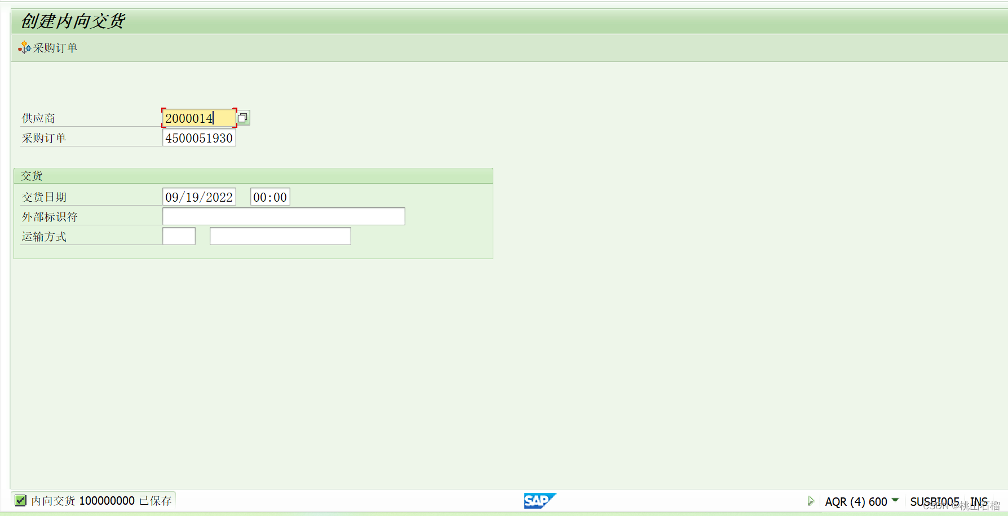Select the 供应商 field containing 2000014

[198, 118]
